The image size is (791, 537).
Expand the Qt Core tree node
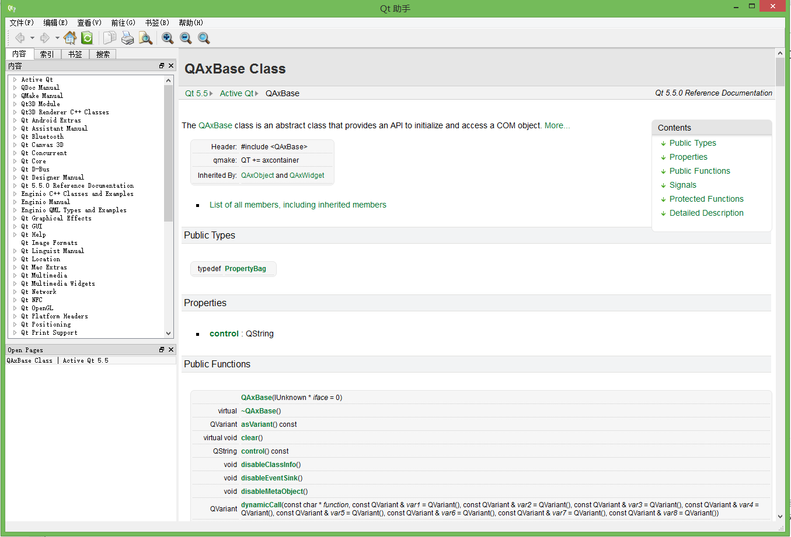(15, 161)
